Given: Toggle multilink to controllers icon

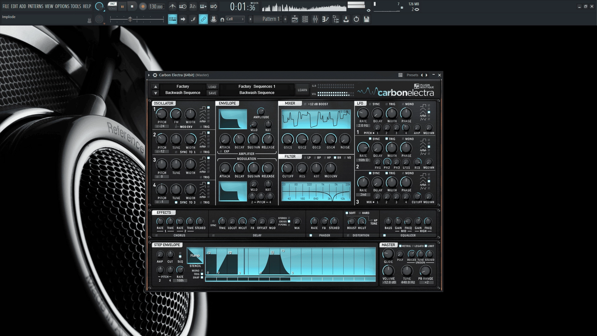Looking at the screenshot, I should click(214, 19).
